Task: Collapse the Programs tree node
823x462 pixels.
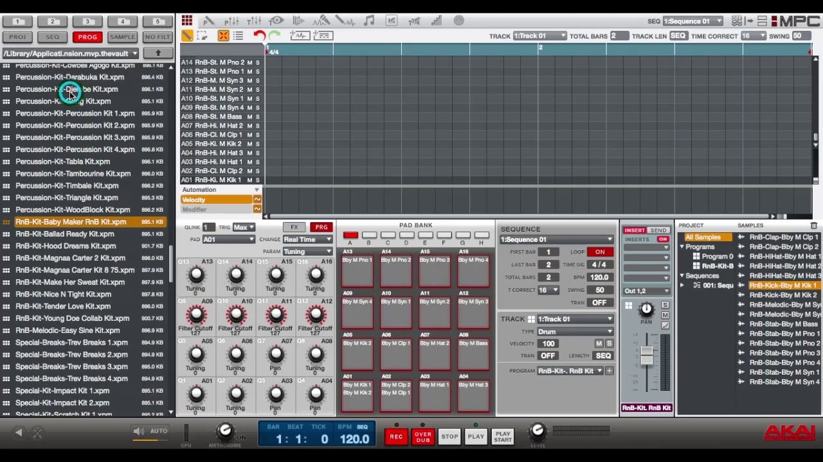Action: (x=682, y=247)
